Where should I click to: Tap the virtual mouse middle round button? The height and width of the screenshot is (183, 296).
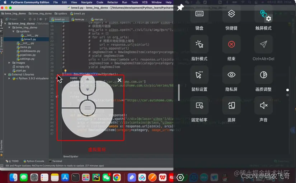click(88, 108)
